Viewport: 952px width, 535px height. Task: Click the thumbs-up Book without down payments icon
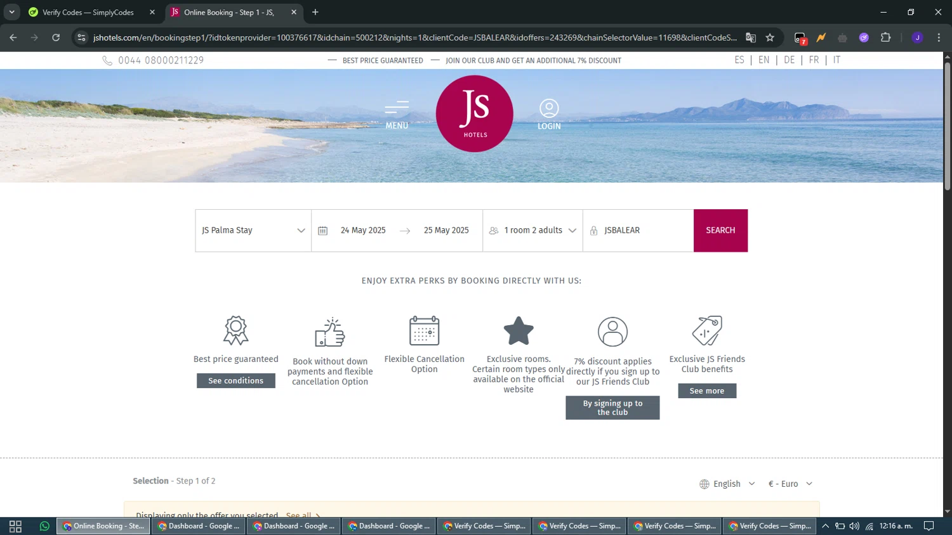[330, 332]
